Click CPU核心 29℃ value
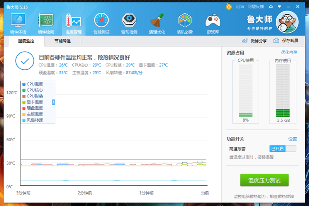This screenshot has width=309, height=206. click(97, 65)
